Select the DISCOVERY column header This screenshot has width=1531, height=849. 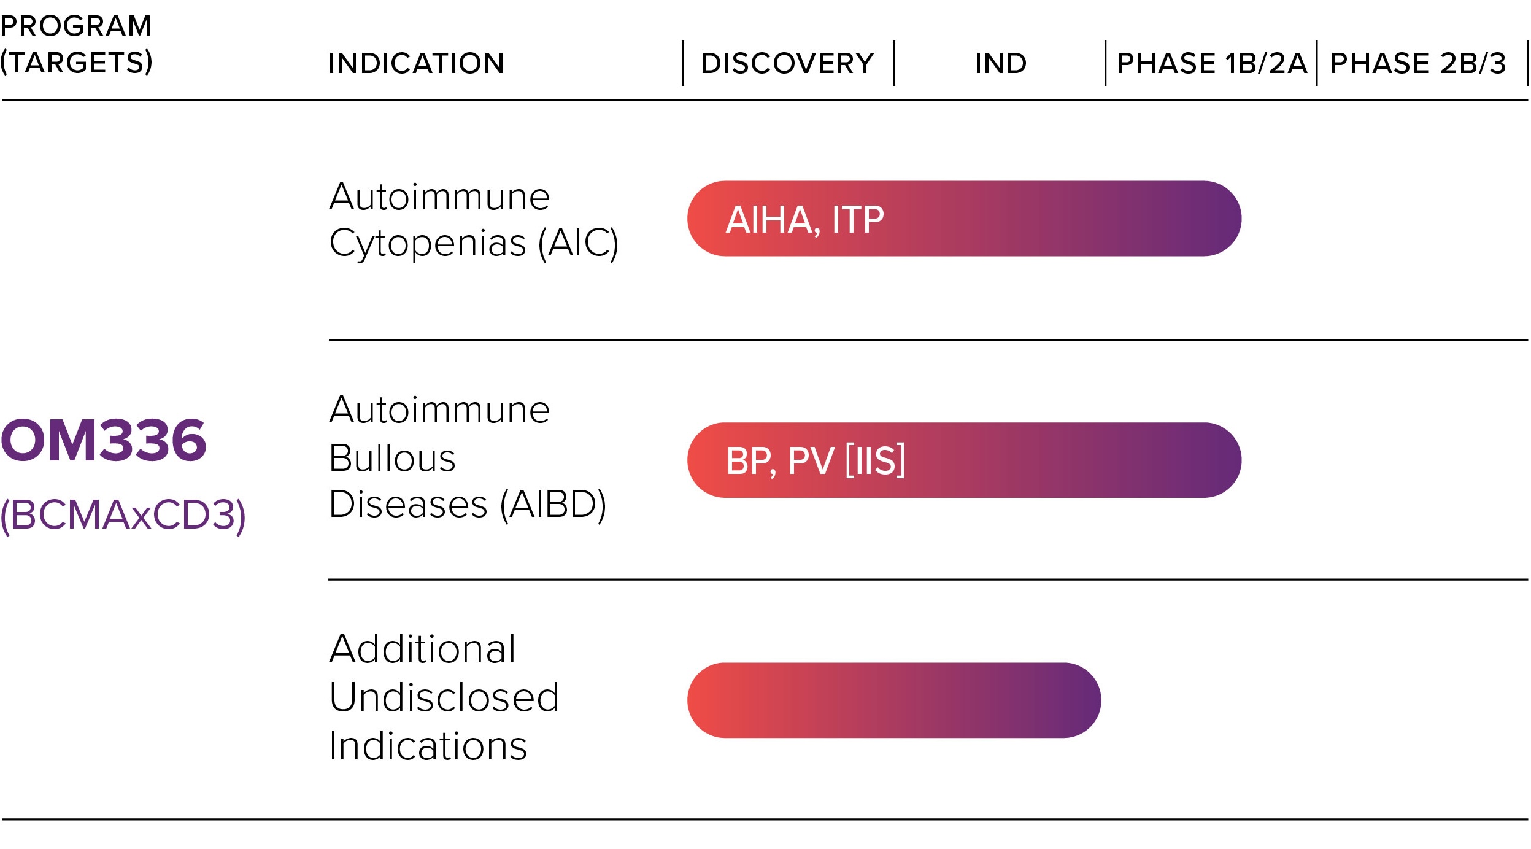click(x=787, y=63)
